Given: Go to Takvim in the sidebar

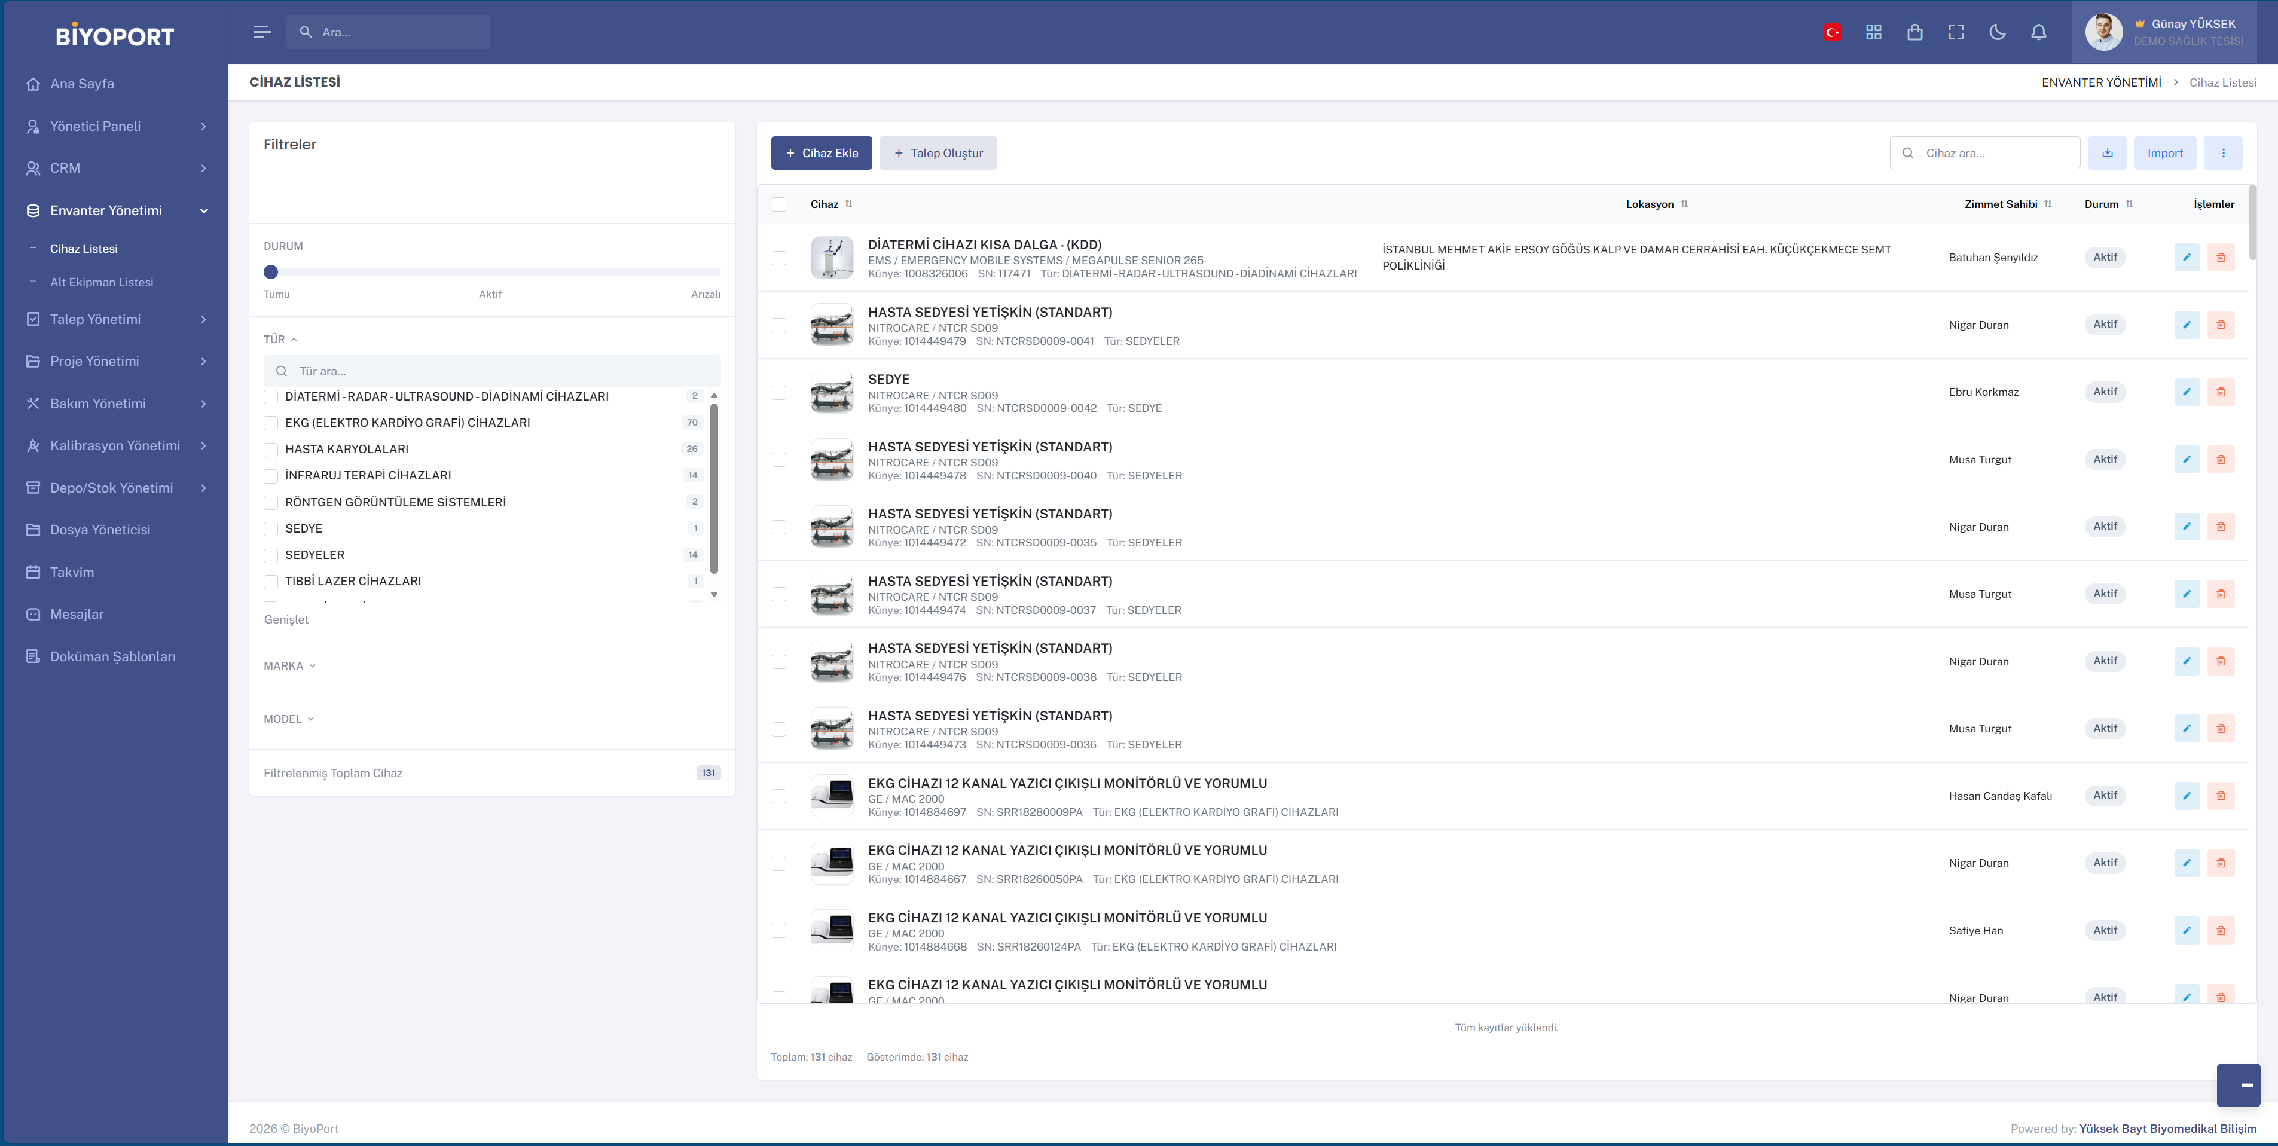Looking at the screenshot, I should coord(72,572).
